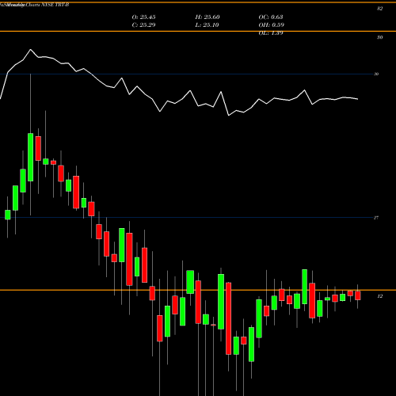Click the open price value 'O: 25.45'

(143, 17)
